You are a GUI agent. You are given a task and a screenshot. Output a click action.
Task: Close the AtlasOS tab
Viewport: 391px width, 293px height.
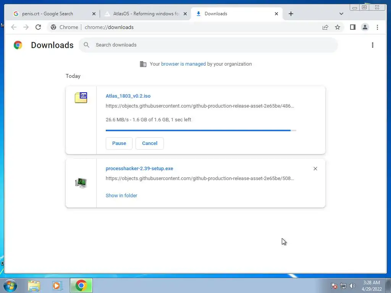(x=185, y=14)
